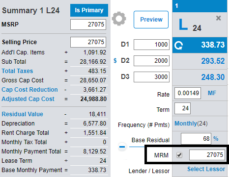Click the D1 down payment field
Viewport: 229px width, 177px height.
[x=151, y=45]
